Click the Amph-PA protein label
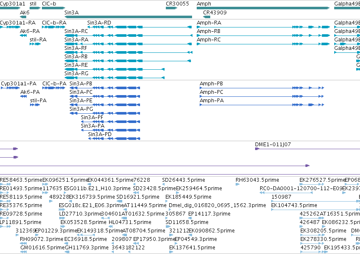Screen dimensions: 360x254 212,101
